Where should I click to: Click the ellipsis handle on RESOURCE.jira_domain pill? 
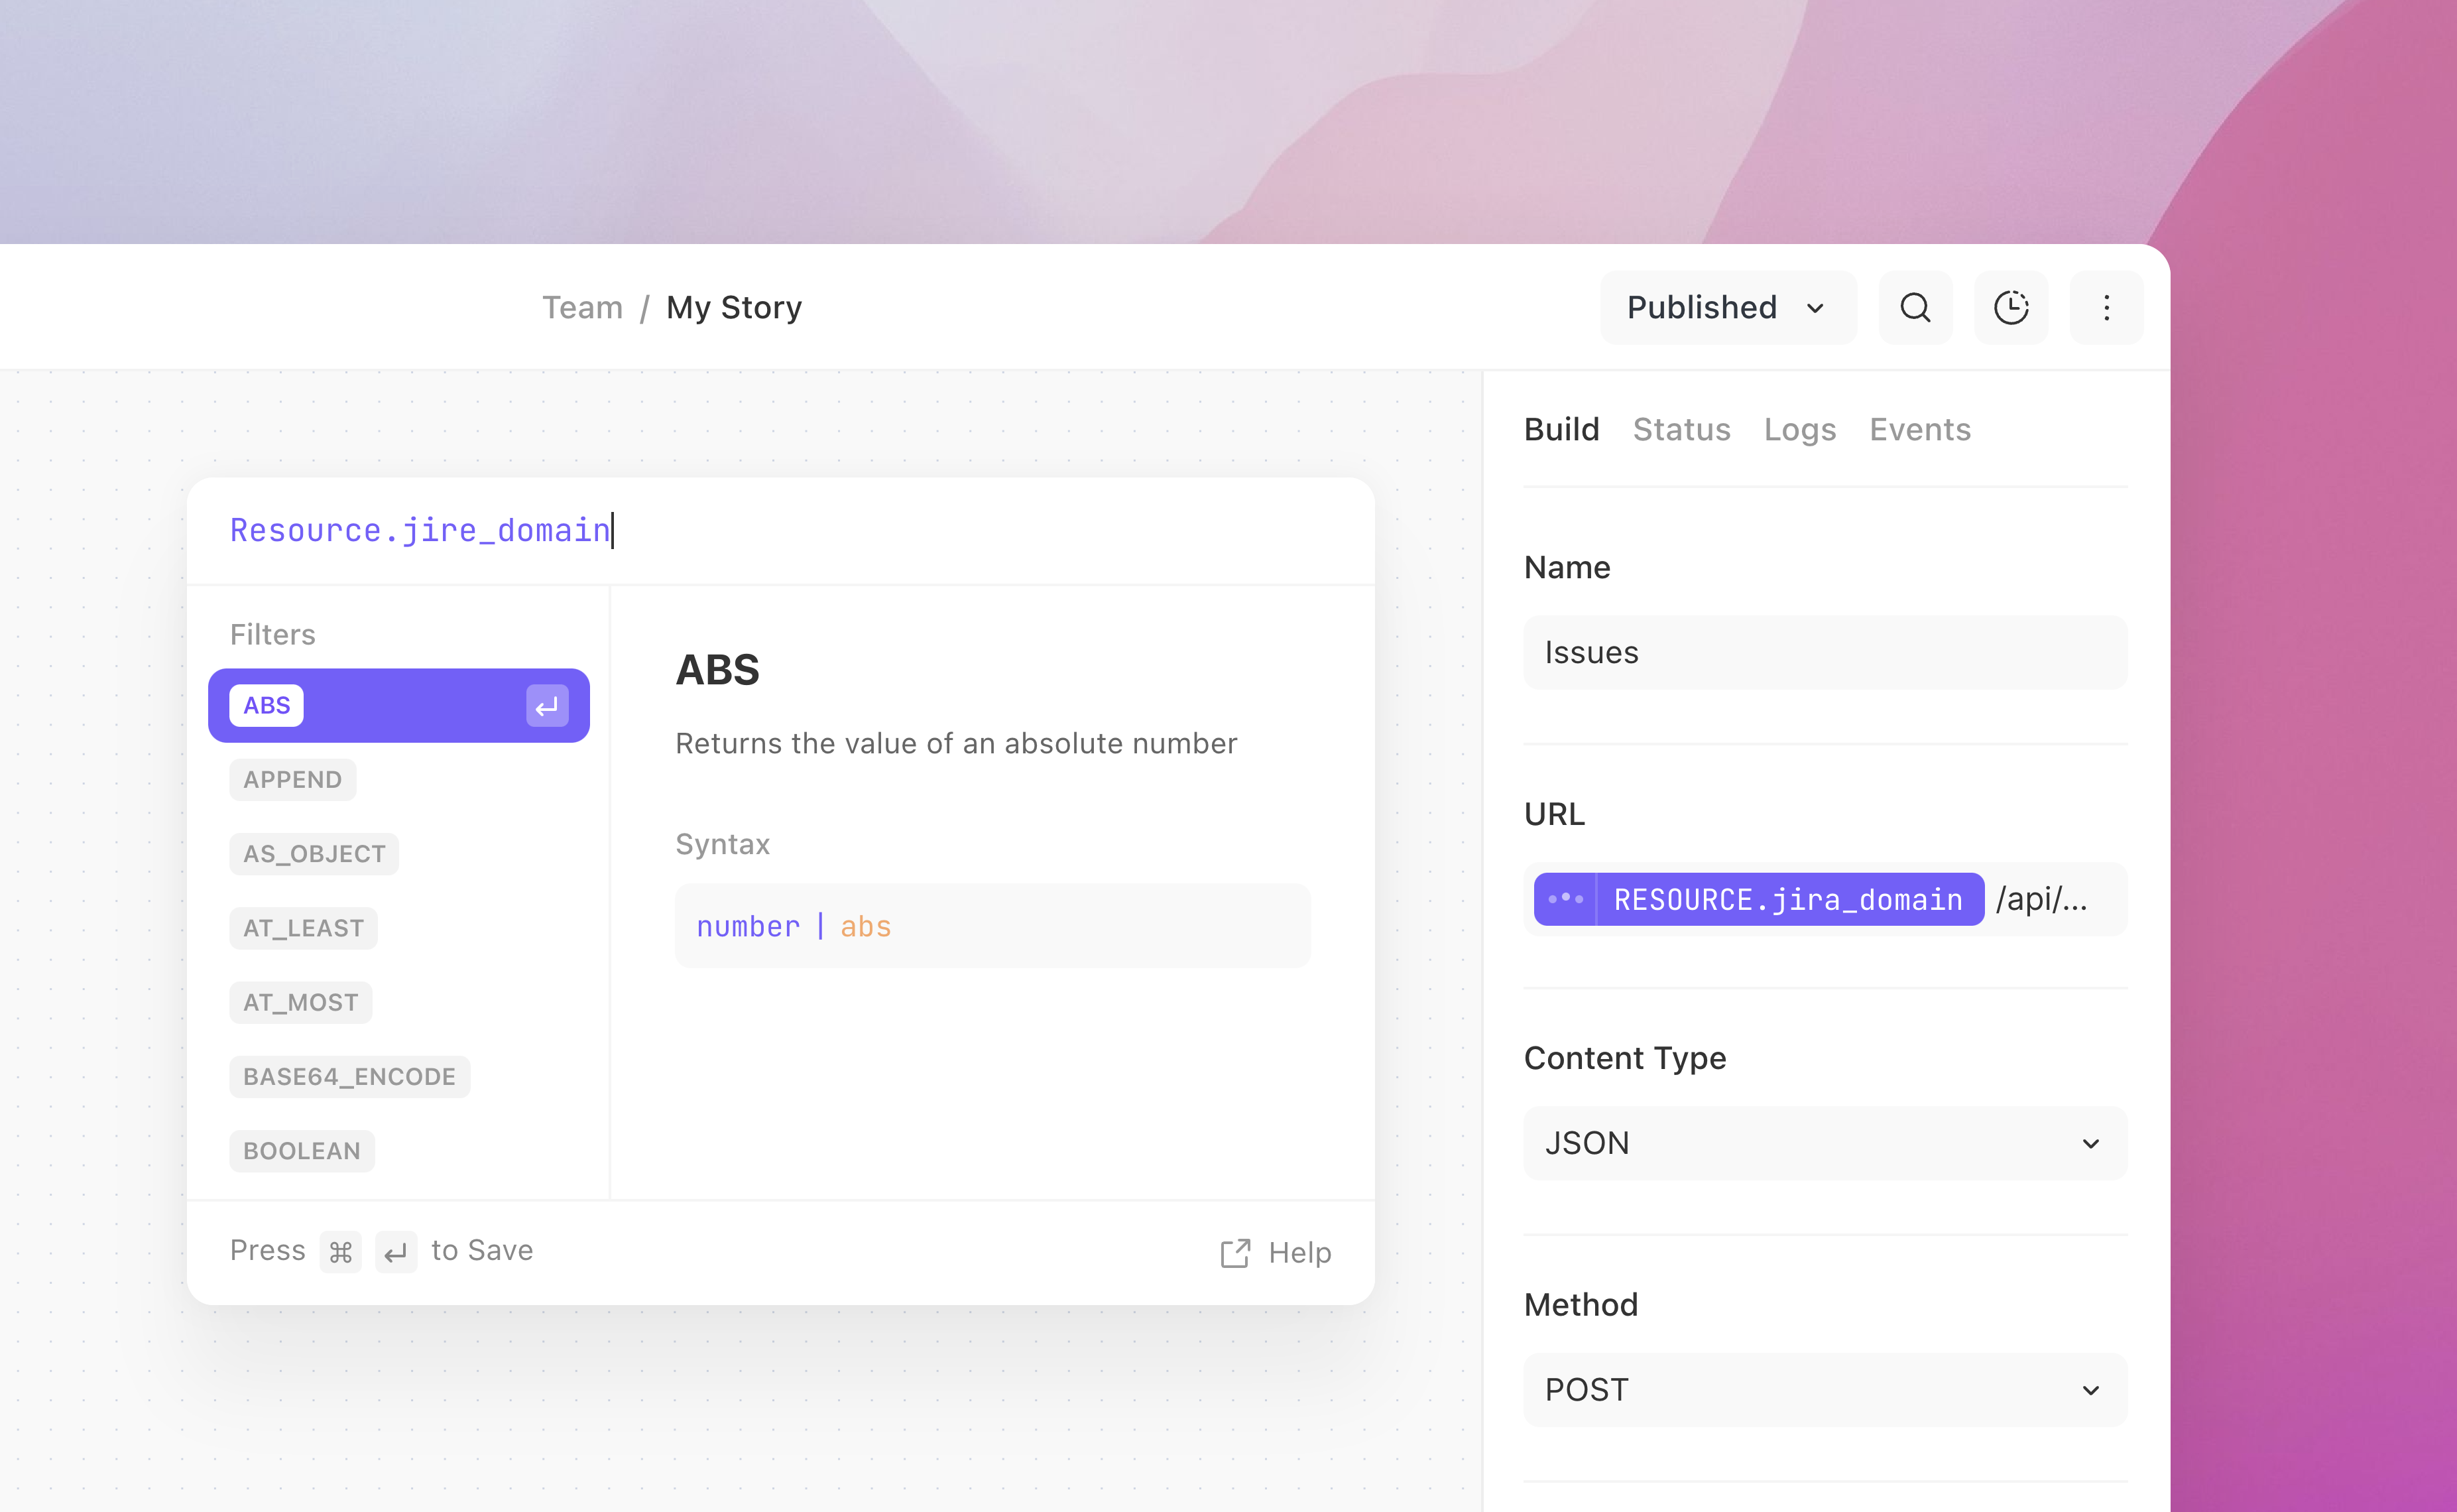click(1565, 899)
